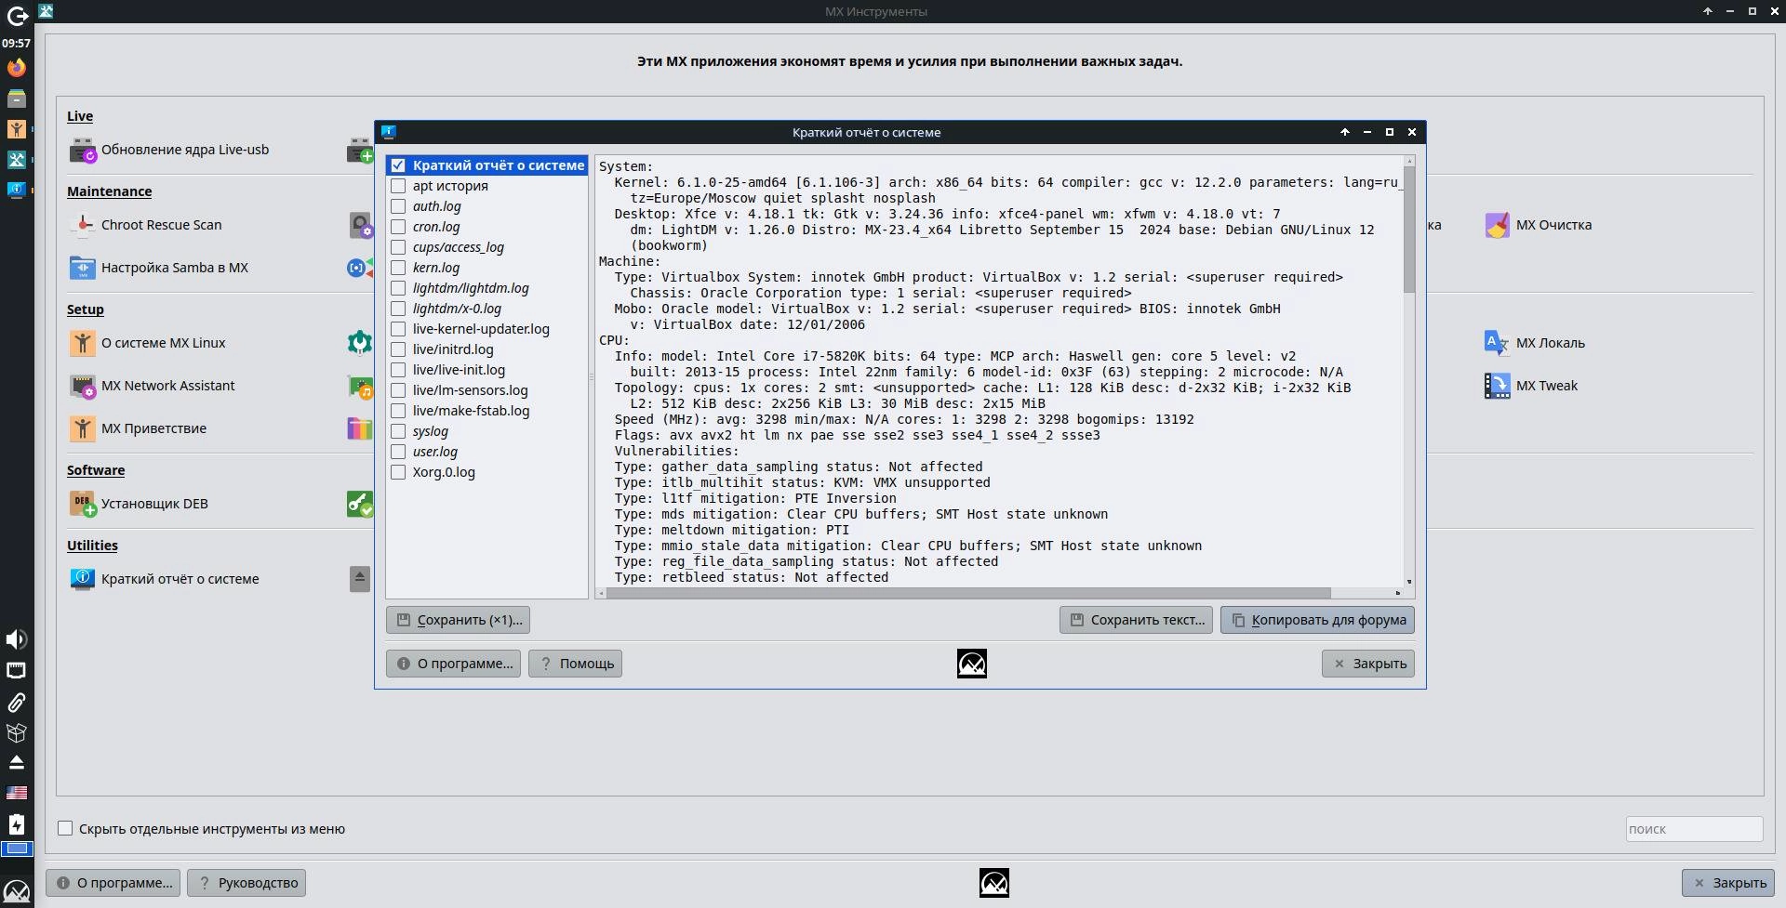This screenshot has width=1786, height=908.
Task: Select live/live-init.log entry
Action: [x=459, y=370]
